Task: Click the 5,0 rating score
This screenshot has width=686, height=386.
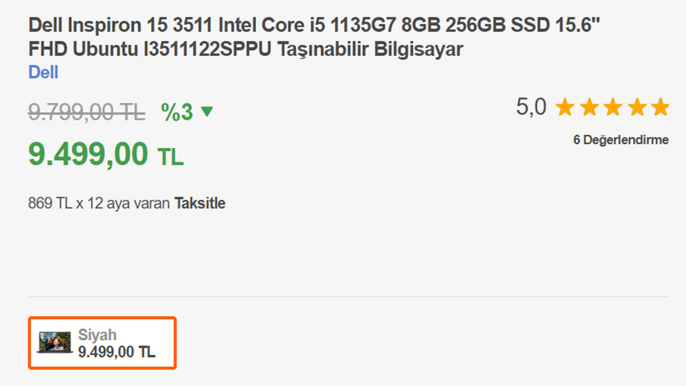Action: (531, 107)
